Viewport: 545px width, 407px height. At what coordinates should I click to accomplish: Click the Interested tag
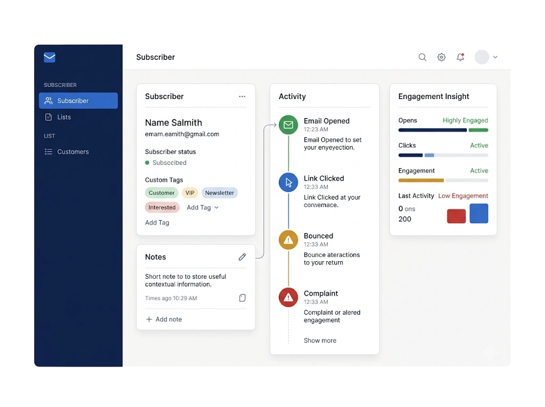162,207
